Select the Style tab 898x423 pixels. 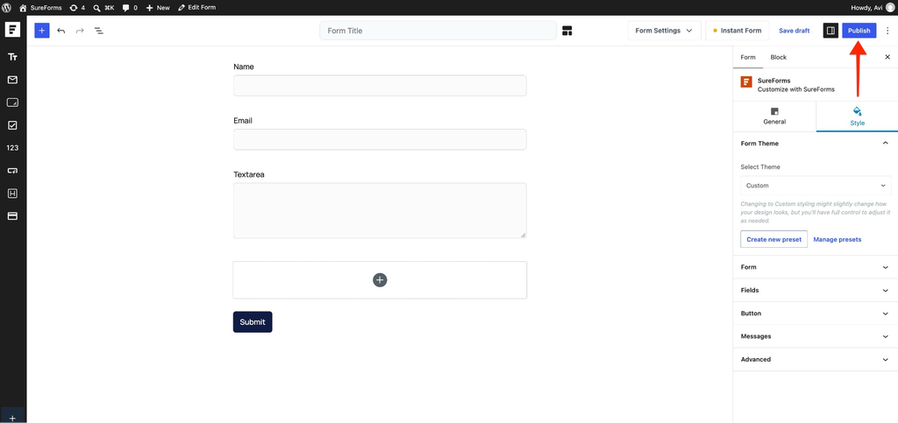pos(857,116)
